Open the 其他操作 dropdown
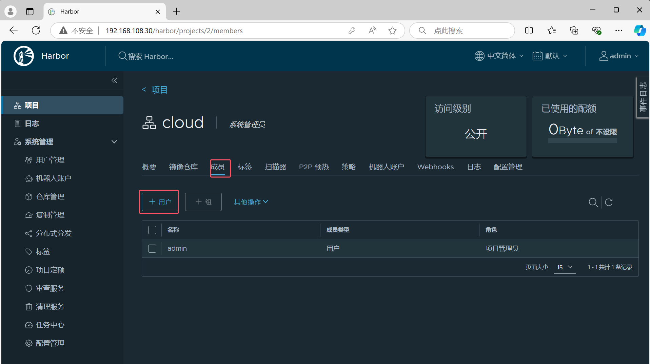 [251, 202]
